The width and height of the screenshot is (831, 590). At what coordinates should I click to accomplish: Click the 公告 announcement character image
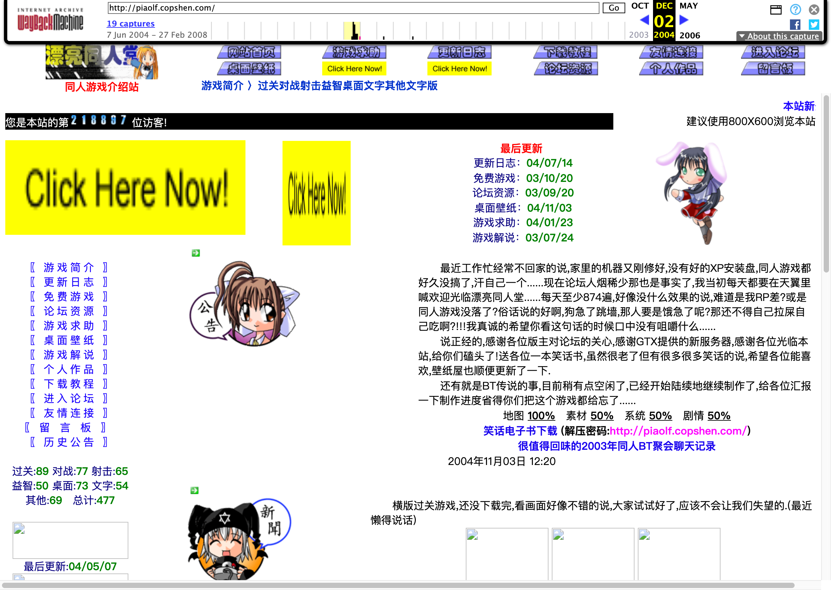(245, 304)
